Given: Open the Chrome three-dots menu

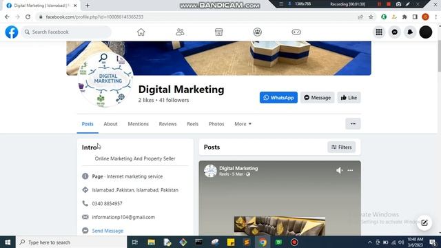Looking at the screenshot, I should [x=436, y=17].
